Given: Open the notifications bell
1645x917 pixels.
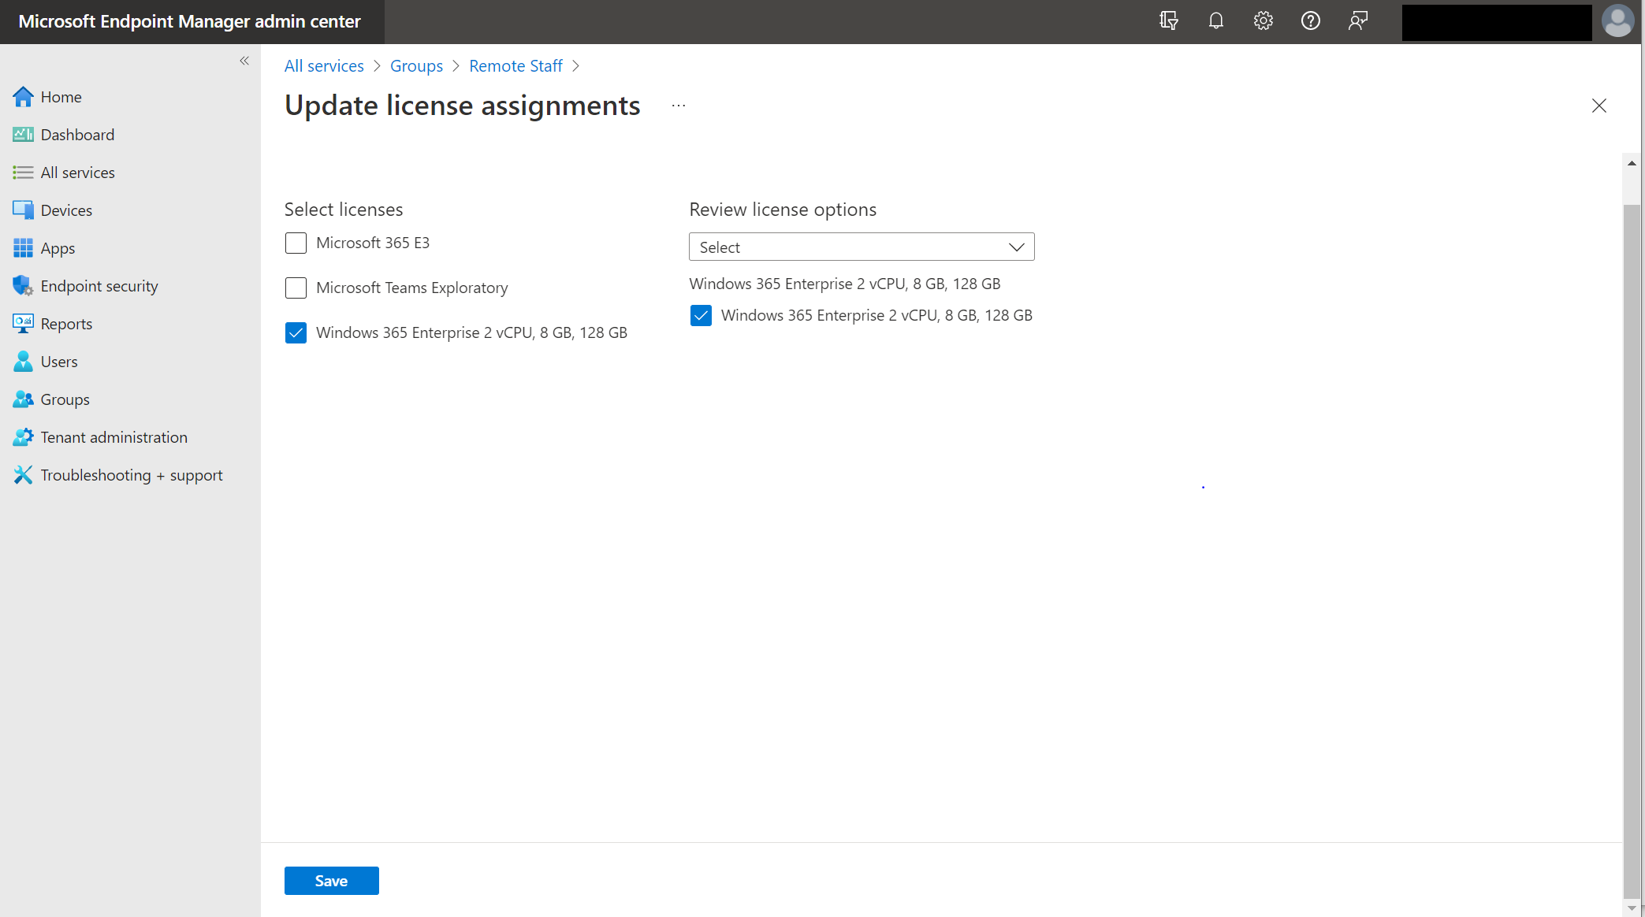Looking at the screenshot, I should [x=1215, y=21].
